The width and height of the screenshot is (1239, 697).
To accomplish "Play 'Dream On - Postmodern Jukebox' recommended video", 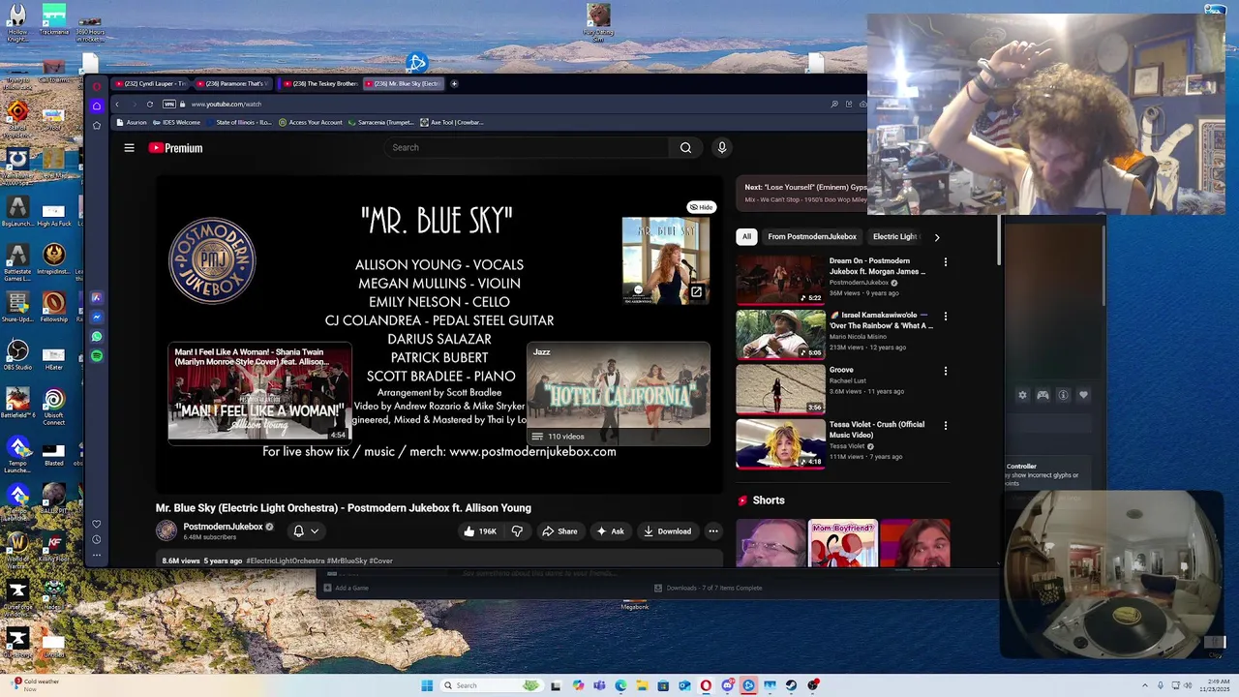I will (780, 280).
